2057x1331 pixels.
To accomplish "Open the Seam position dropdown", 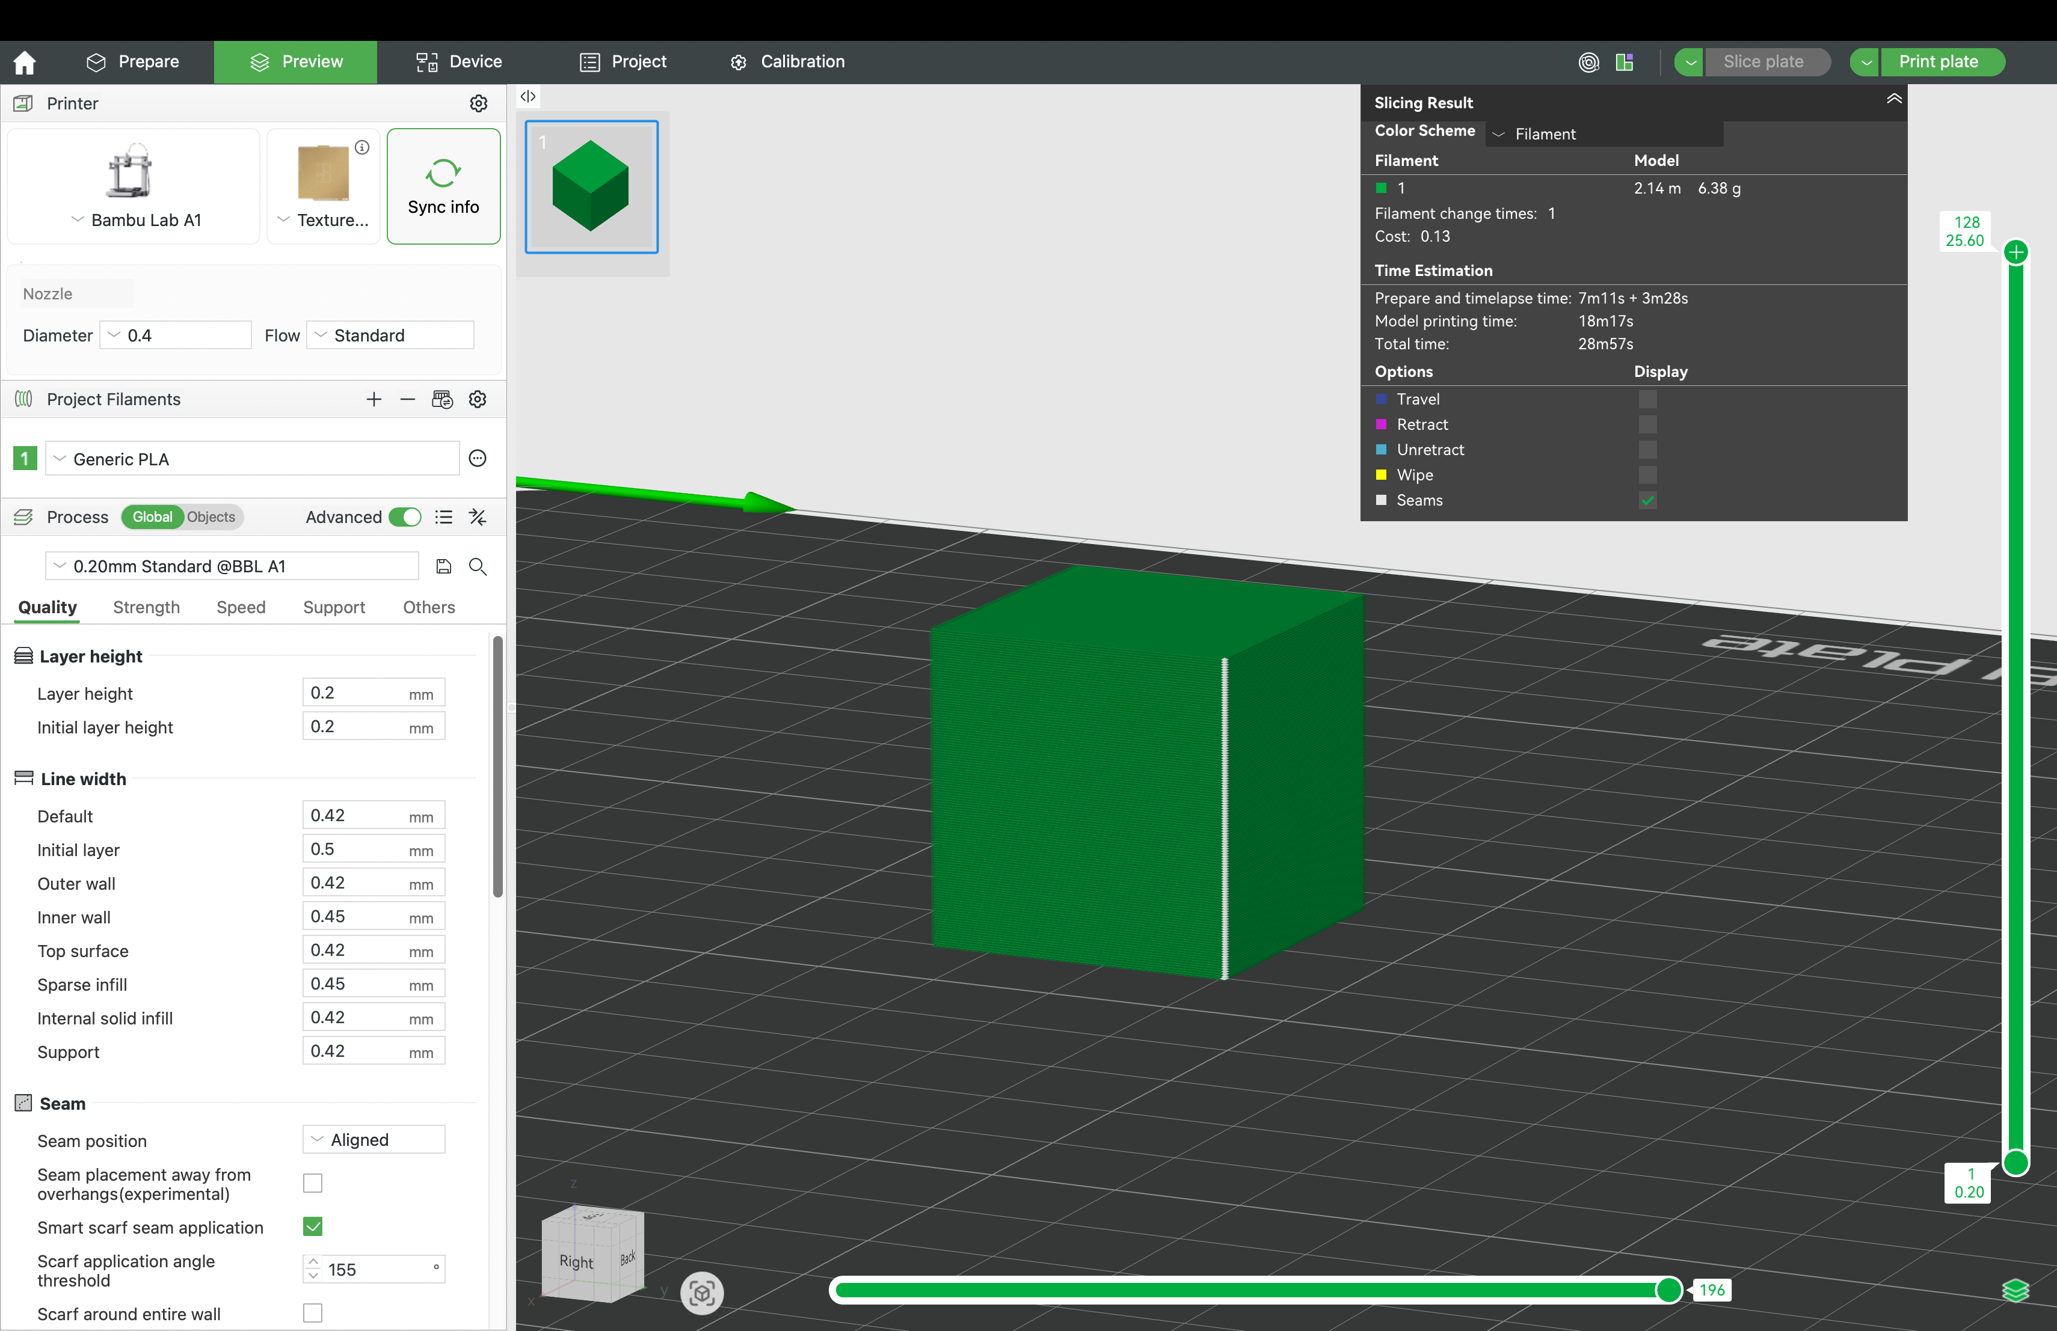I will click(374, 1139).
